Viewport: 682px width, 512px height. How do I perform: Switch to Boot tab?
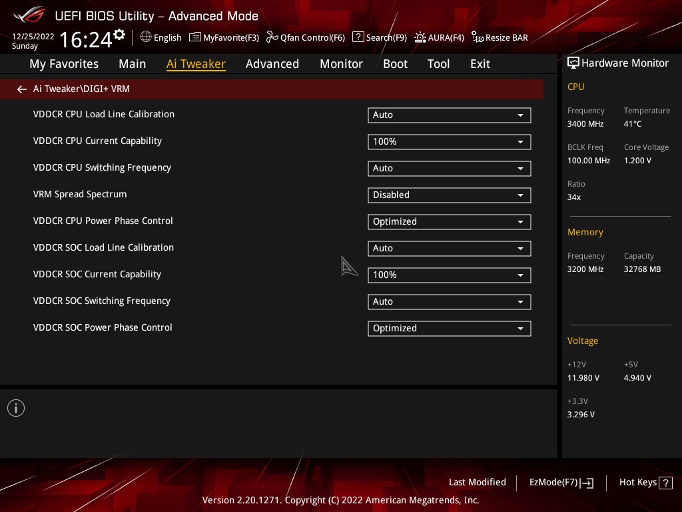395,64
